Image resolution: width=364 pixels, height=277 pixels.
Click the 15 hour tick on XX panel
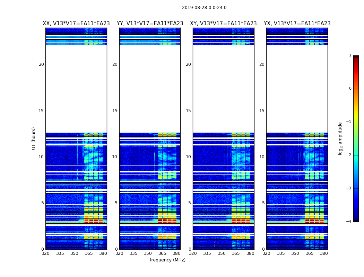click(x=41, y=111)
